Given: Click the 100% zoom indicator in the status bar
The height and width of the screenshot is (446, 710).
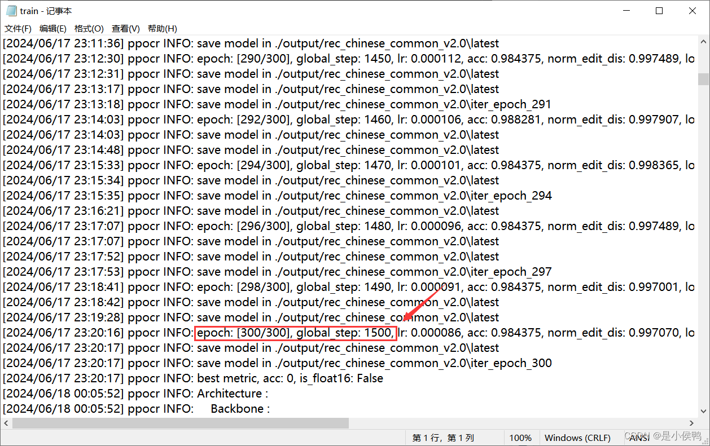Looking at the screenshot, I should click(x=520, y=438).
